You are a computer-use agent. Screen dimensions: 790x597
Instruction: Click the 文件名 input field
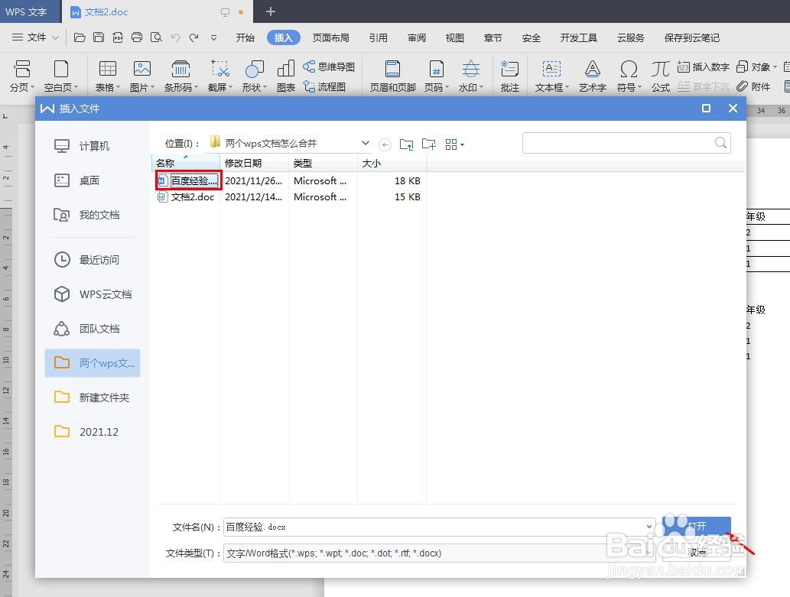pyautogui.click(x=439, y=527)
